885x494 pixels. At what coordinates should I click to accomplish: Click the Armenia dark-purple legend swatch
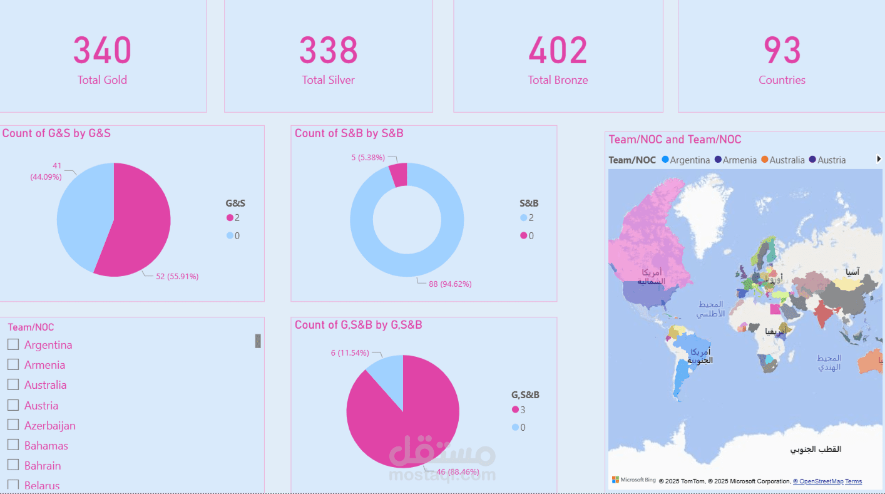point(717,160)
